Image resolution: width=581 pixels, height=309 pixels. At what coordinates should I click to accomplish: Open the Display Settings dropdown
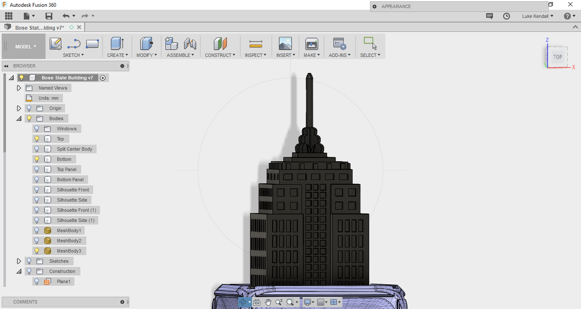(x=309, y=302)
